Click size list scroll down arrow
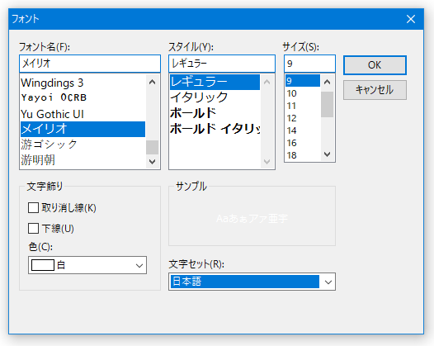Viewport: 434px width, 346px height. 328,154
